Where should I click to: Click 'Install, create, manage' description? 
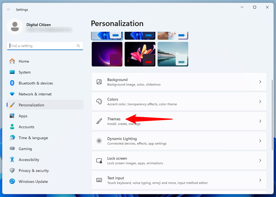click(124, 124)
